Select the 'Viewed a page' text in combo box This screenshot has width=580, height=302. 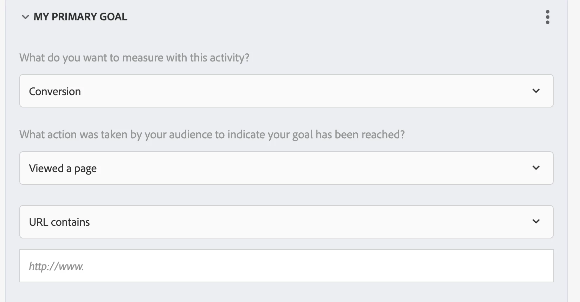(63, 169)
